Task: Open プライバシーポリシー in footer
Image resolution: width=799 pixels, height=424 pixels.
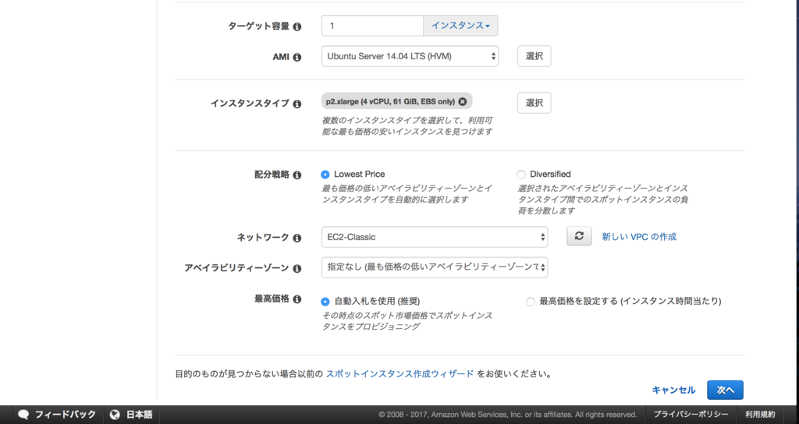Action: point(691,415)
